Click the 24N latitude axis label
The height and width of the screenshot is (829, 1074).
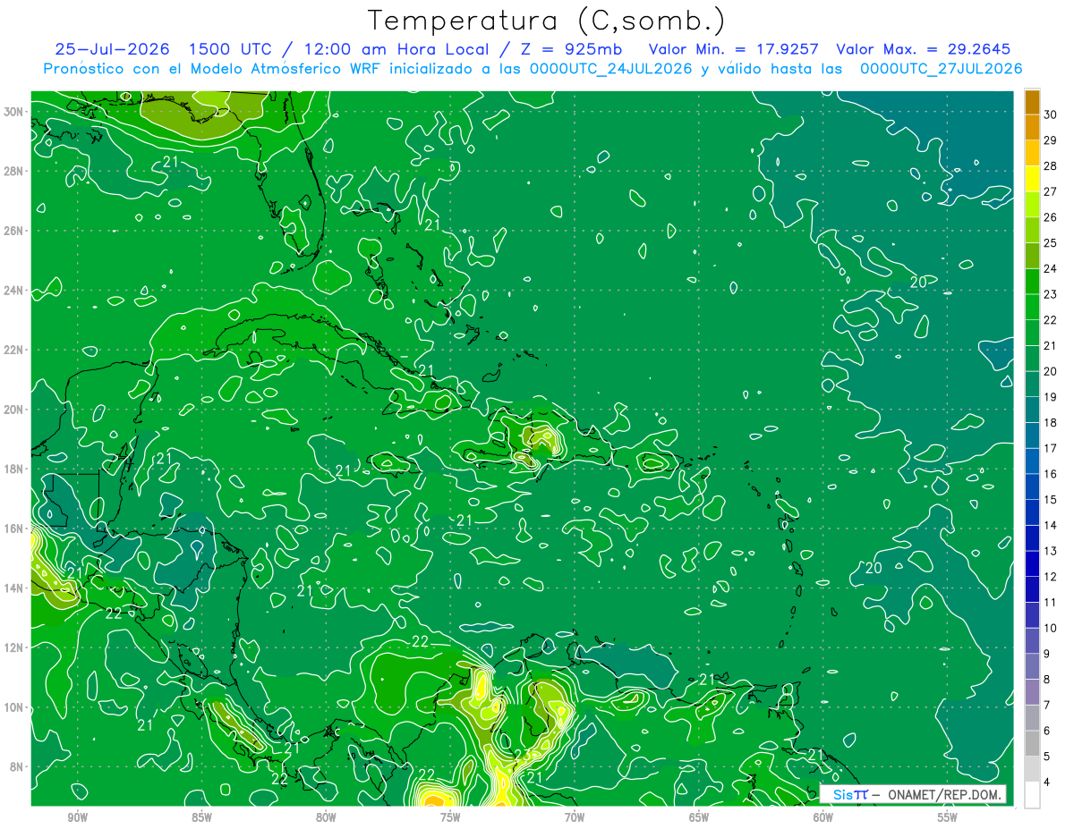[x=13, y=291]
